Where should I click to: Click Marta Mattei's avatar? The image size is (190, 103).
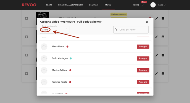coord(44,47)
